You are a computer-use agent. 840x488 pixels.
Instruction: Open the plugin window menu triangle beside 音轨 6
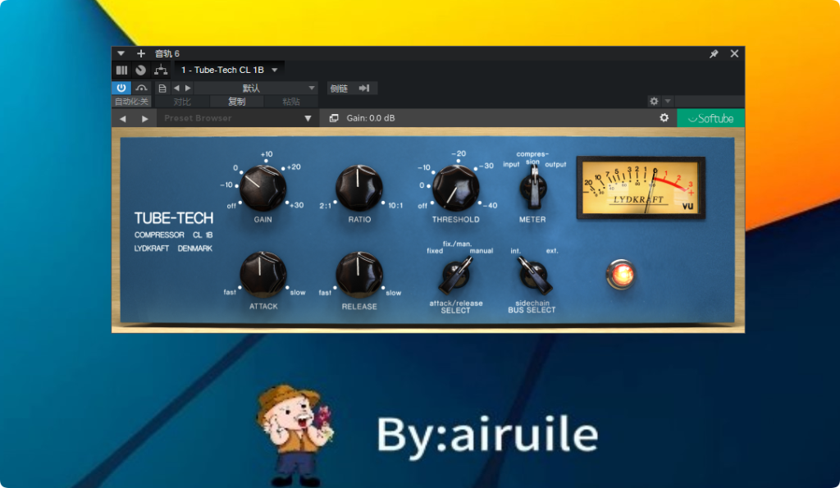[x=121, y=53]
